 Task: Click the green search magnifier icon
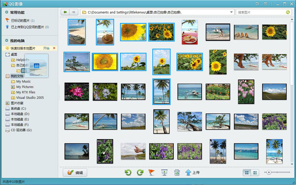(288, 12)
